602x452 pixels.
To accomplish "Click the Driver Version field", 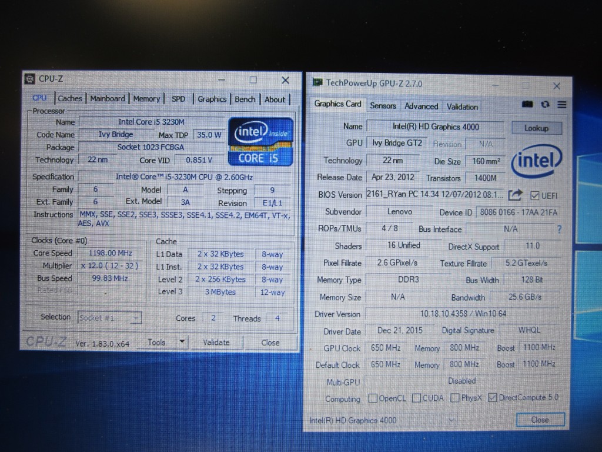I will pos(463,314).
